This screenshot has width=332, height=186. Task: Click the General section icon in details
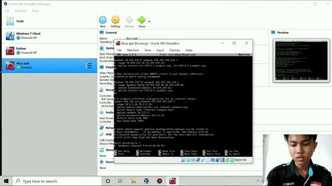pos(102,33)
